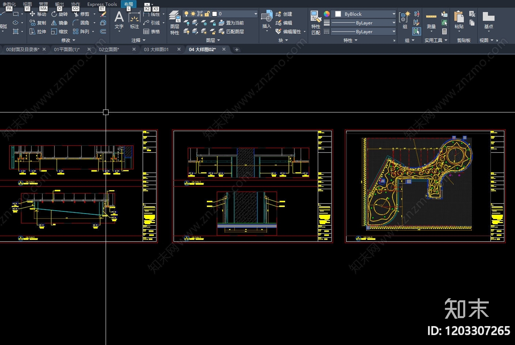Viewport: 515px width, 345px height.
Task: Click 创建 (Create block) button
Action: (x=284, y=14)
